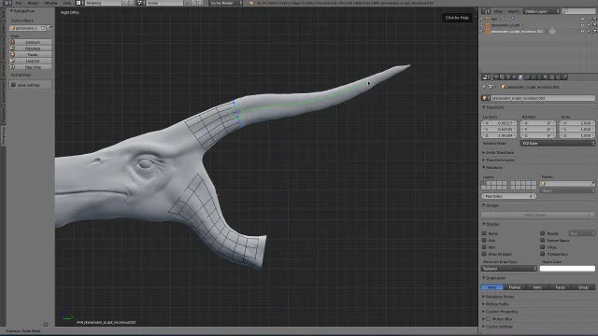598x336 pixels.
Task: Open the Object properties tab icon
Action: click(x=520, y=77)
